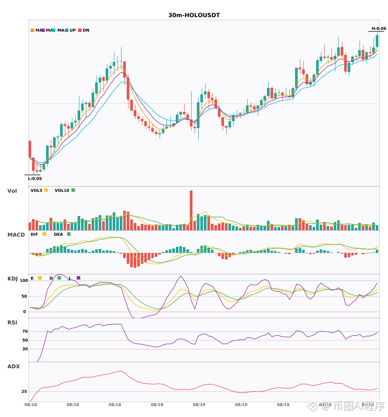The width and height of the screenshot is (388, 417).
Task: Click the DIF legend text
Action: pos(34,234)
